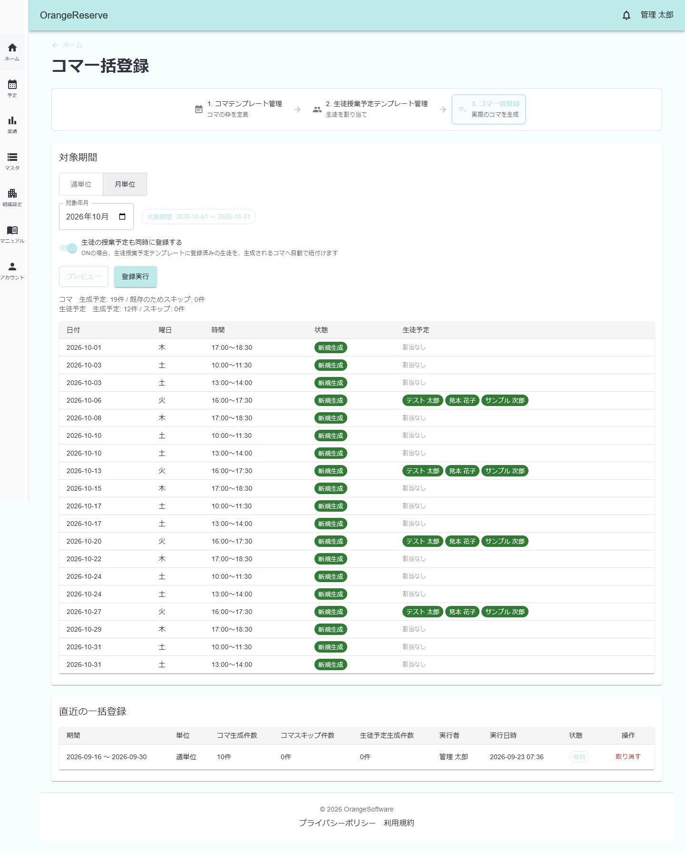The height and width of the screenshot is (852, 685).
Task: Toggle 生徒の授業予定も同時に登録する switch
Action: point(68,248)
